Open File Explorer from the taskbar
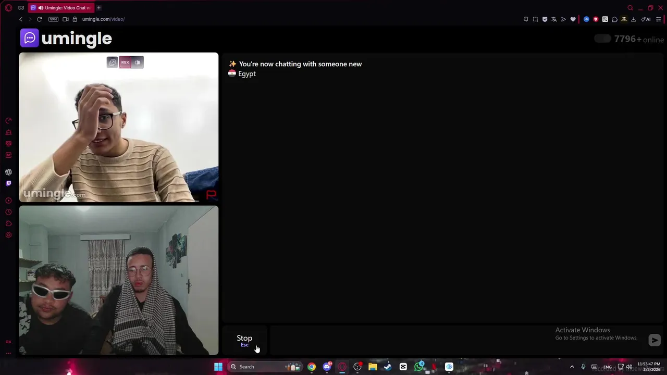 (373, 367)
